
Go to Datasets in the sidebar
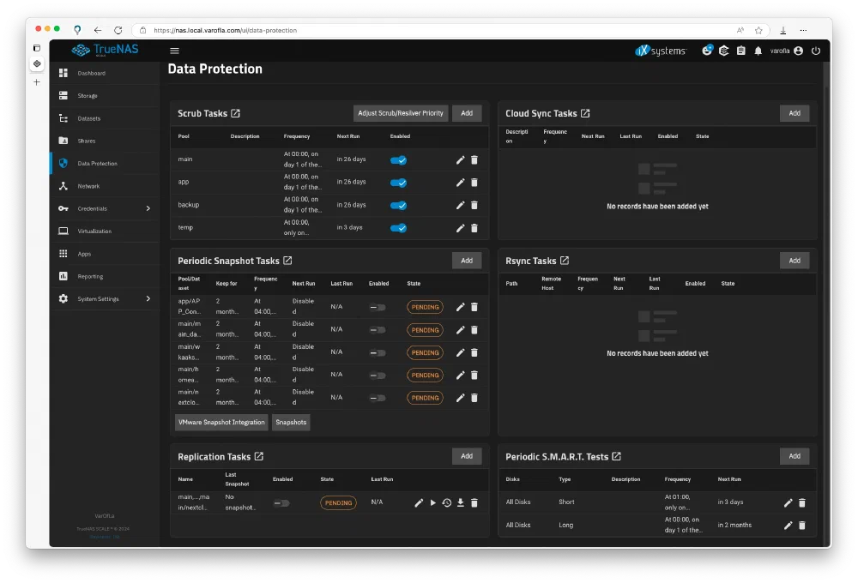click(x=88, y=118)
